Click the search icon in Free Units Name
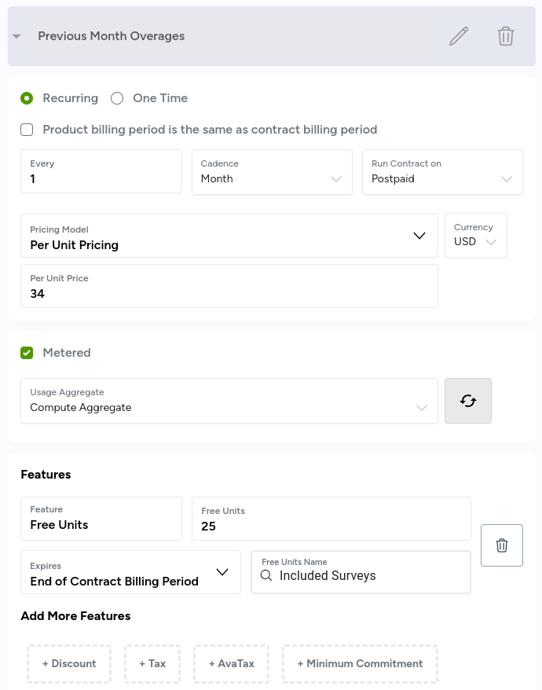542x690 pixels. 266,576
